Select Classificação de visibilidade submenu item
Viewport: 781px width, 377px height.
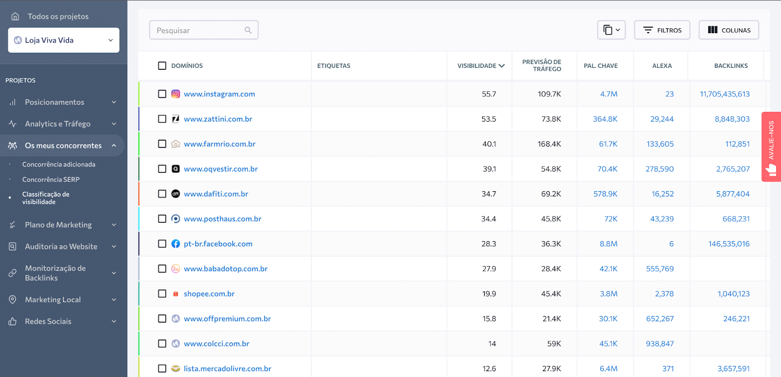point(46,198)
